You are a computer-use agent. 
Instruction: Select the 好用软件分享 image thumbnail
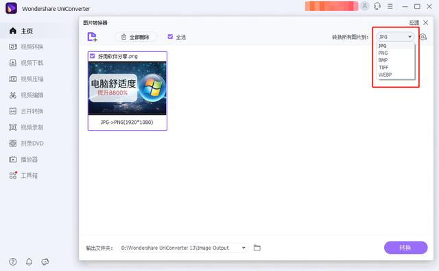point(127,88)
